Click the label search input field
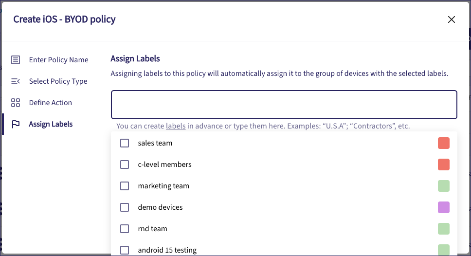The width and height of the screenshot is (471, 256). point(284,105)
